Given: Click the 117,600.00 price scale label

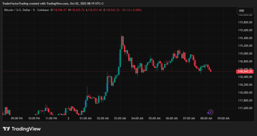Looking at the screenshot, I should click(244, 108).
